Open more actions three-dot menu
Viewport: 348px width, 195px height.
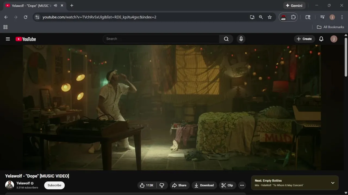click(242, 185)
